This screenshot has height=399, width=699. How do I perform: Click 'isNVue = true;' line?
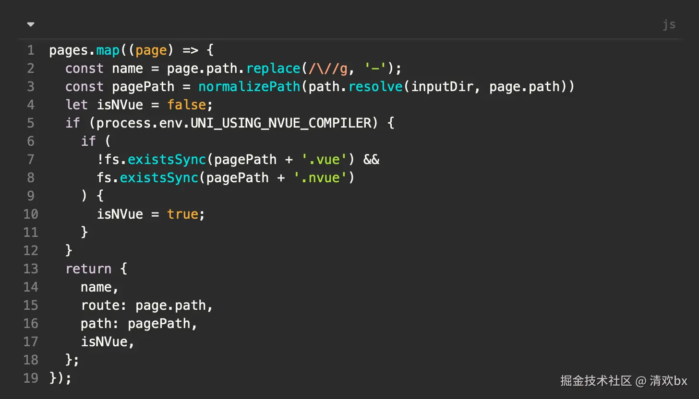pyautogui.click(x=151, y=214)
